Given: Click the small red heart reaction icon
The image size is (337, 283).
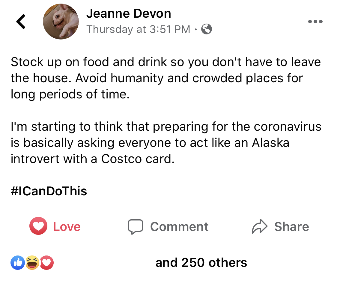Looking at the screenshot, I should click(47, 263).
